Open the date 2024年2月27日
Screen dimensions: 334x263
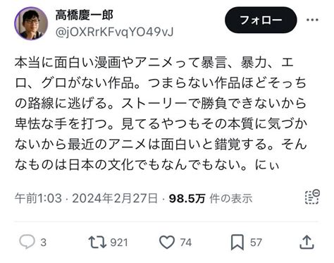pyautogui.click(x=115, y=198)
